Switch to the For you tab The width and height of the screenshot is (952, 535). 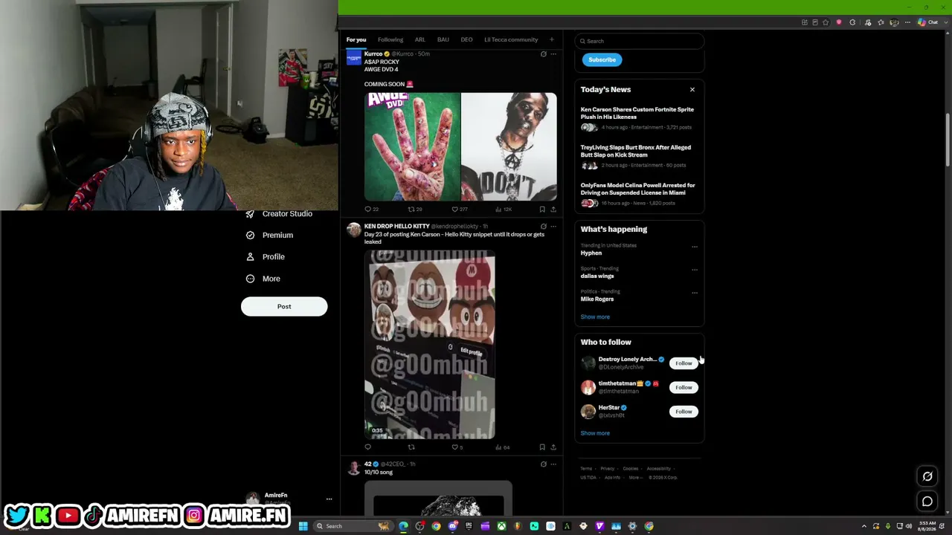356,39
